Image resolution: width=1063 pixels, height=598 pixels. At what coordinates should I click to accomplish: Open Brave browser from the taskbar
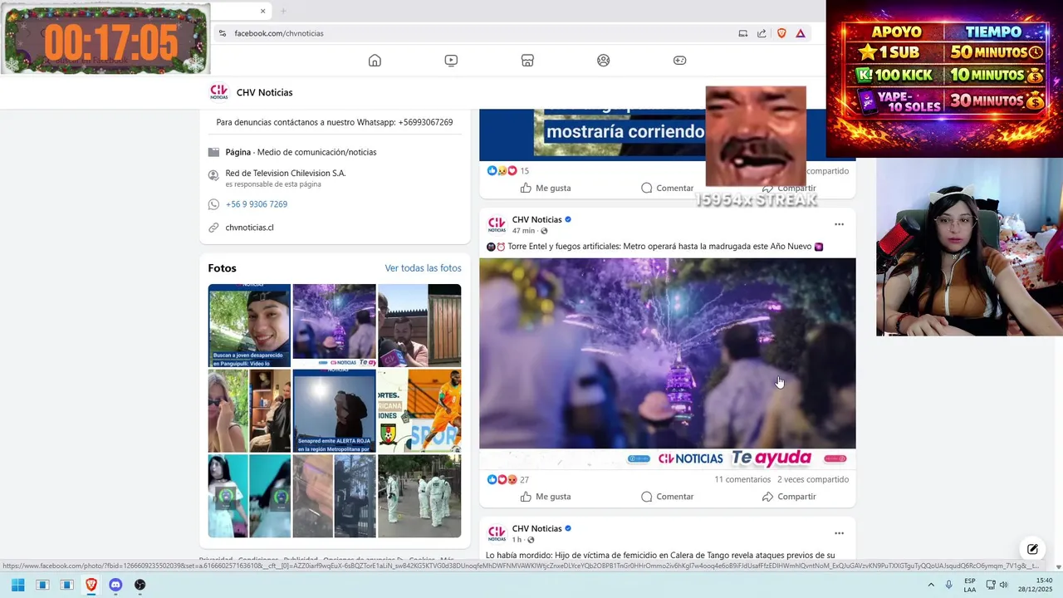91,585
